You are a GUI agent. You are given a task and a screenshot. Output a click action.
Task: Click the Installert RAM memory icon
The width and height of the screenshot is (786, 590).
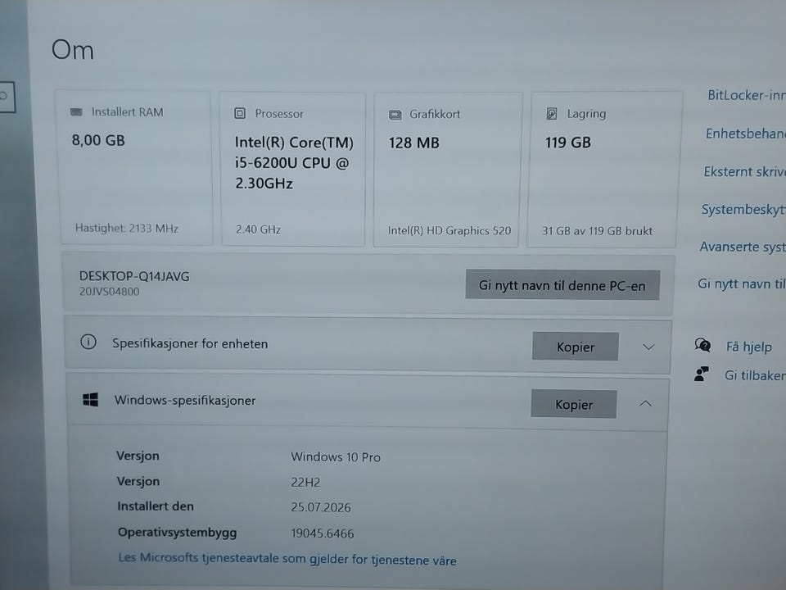(x=76, y=112)
